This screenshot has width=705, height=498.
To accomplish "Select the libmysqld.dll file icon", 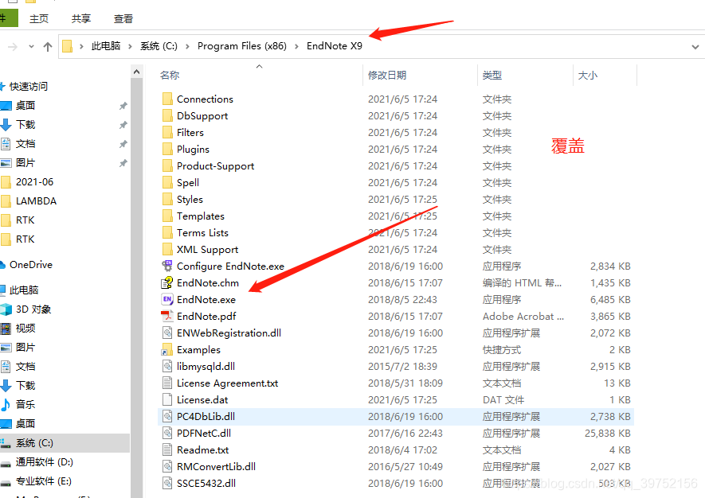I will [167, 366].
